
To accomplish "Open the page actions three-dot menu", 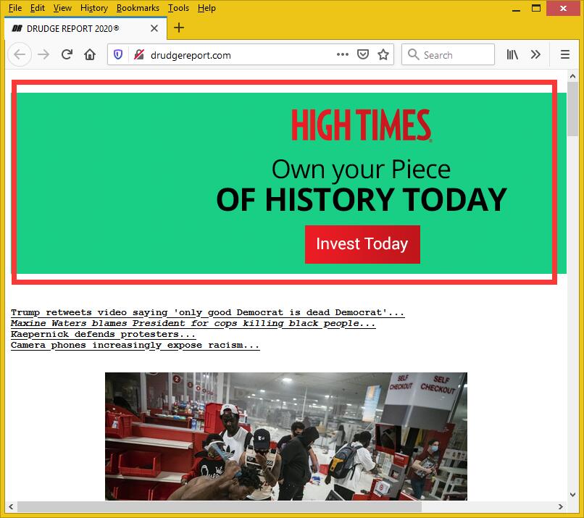I will coord(342,54).
